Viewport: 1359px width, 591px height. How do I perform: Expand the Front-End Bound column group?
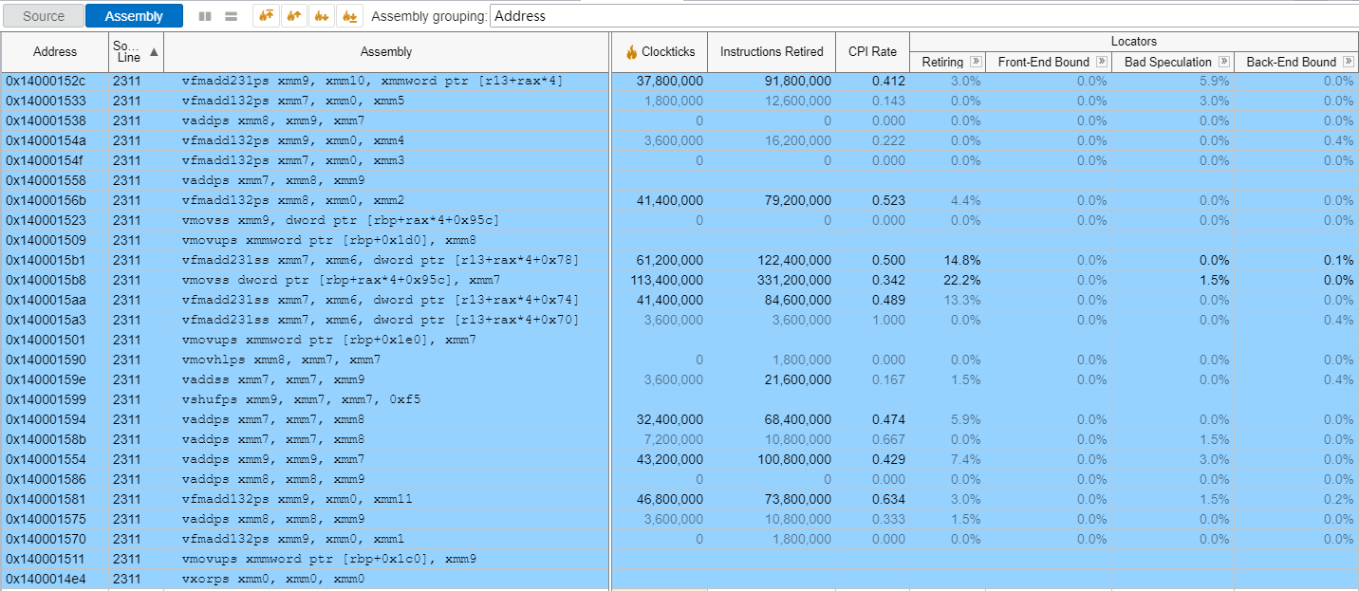[x=1101, y=62]
